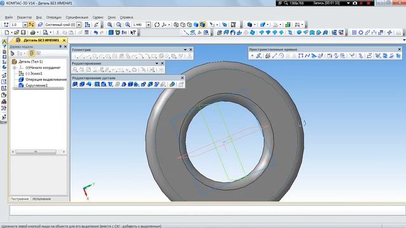Create a new document icon
Image resolution: width=406 pixels, height=228 pixels.
(x=7, y=32)
